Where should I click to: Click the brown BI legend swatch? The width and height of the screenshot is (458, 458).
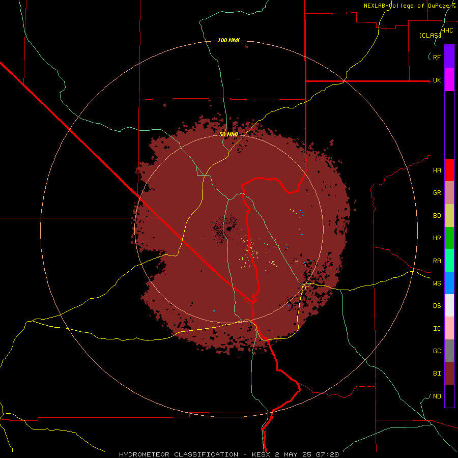point(449,374)
